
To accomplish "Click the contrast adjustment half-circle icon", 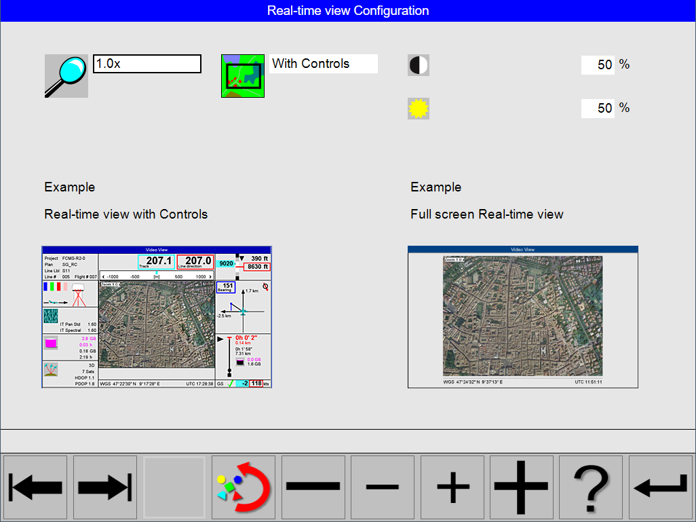I will 418,64.
